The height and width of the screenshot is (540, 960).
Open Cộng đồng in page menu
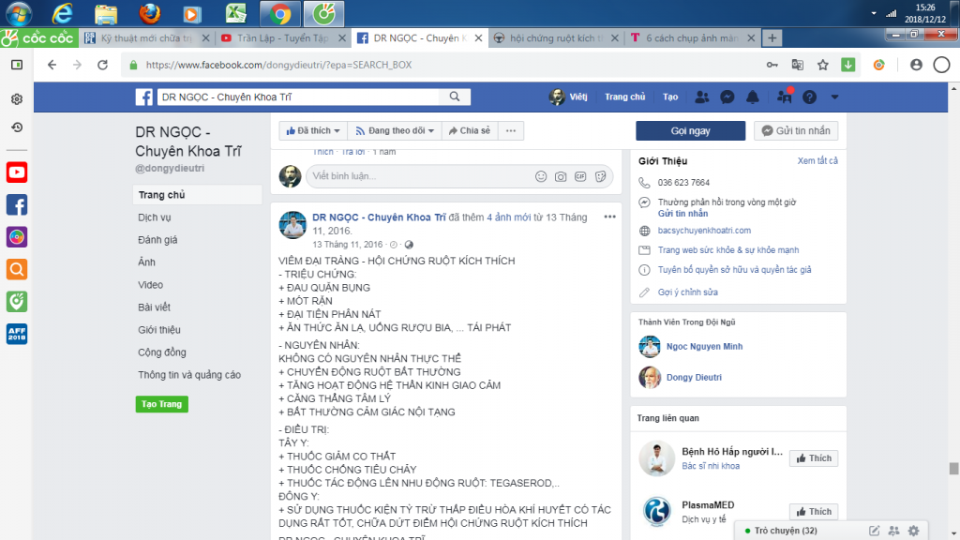[161, 352]
